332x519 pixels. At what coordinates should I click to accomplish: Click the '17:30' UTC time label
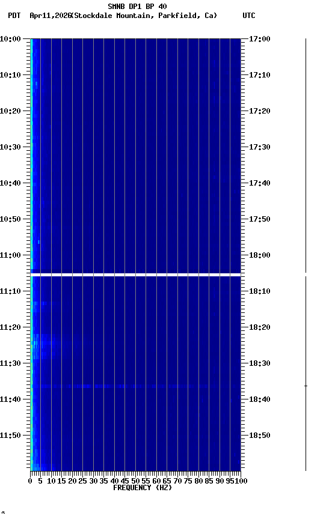[x=260, y=147]
